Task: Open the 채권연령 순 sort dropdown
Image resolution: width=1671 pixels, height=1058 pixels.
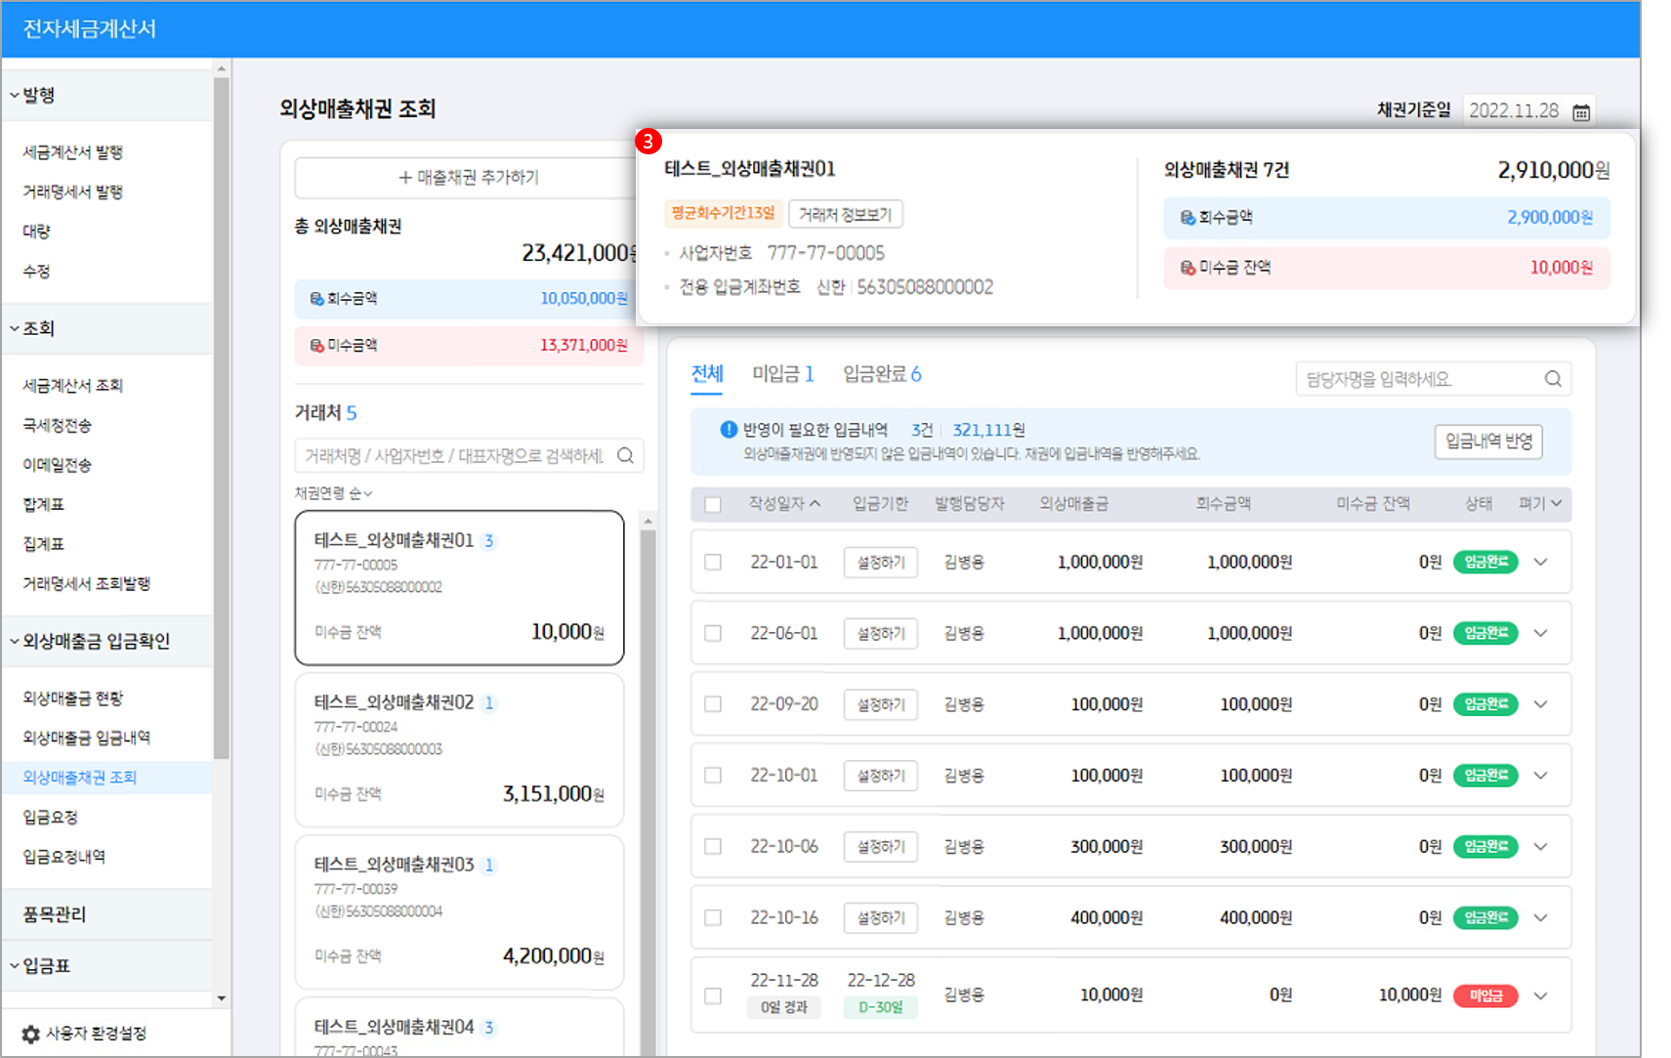Action: pos(334,493)
